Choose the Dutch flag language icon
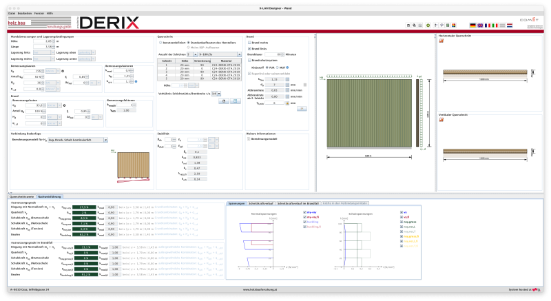Viewport: 551px width, 301px height. [510, 25]
